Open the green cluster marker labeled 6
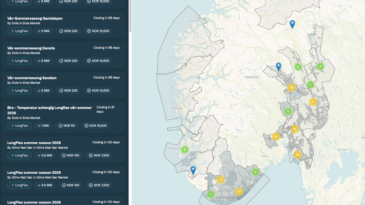 pyautogui.click(x=185, y=149)
